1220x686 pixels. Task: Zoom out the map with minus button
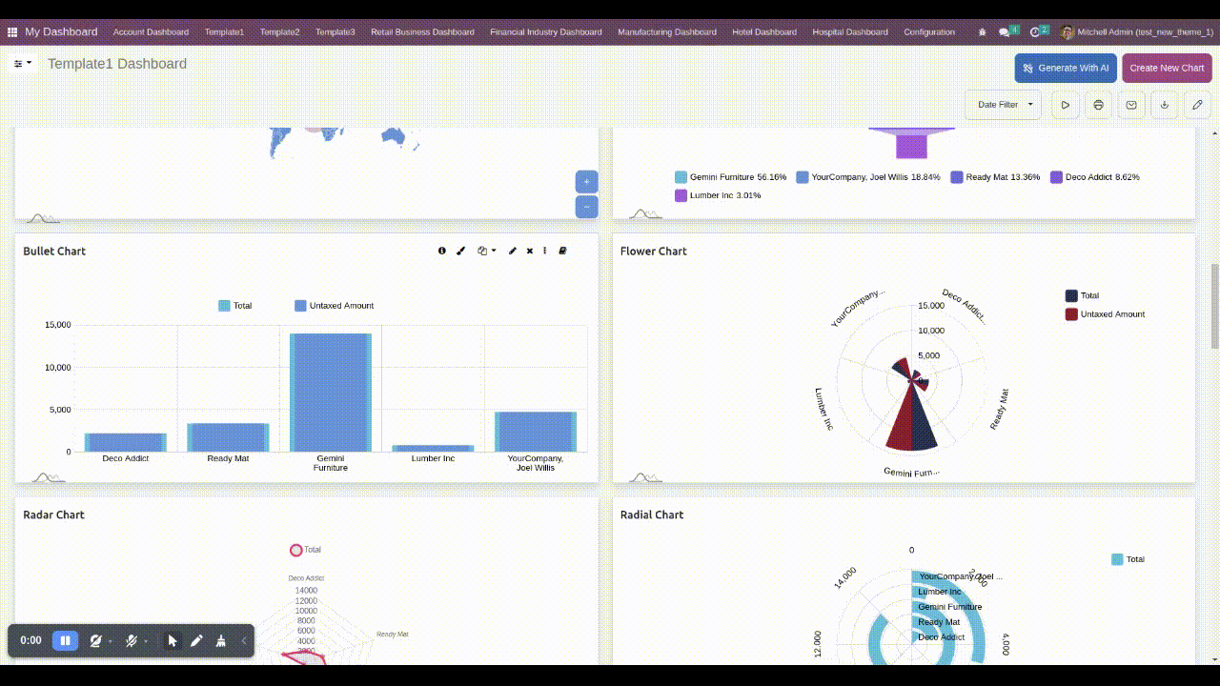coord(586,206)
